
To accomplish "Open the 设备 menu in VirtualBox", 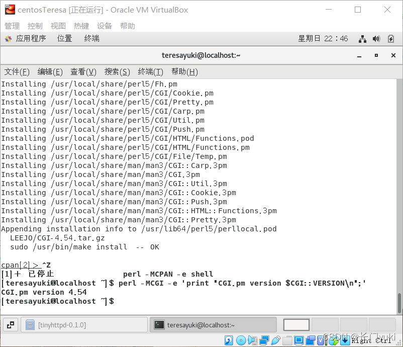I will click(x=104, y=26).
